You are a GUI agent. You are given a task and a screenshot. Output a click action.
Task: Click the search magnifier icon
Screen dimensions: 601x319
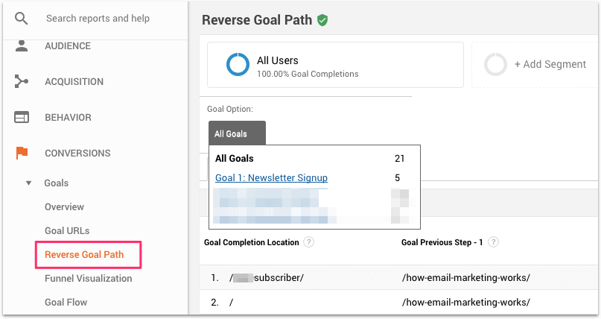21,18
